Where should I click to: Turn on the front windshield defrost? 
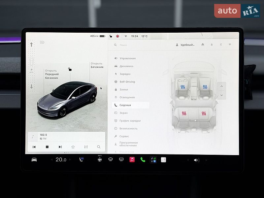tap(111, 159)
